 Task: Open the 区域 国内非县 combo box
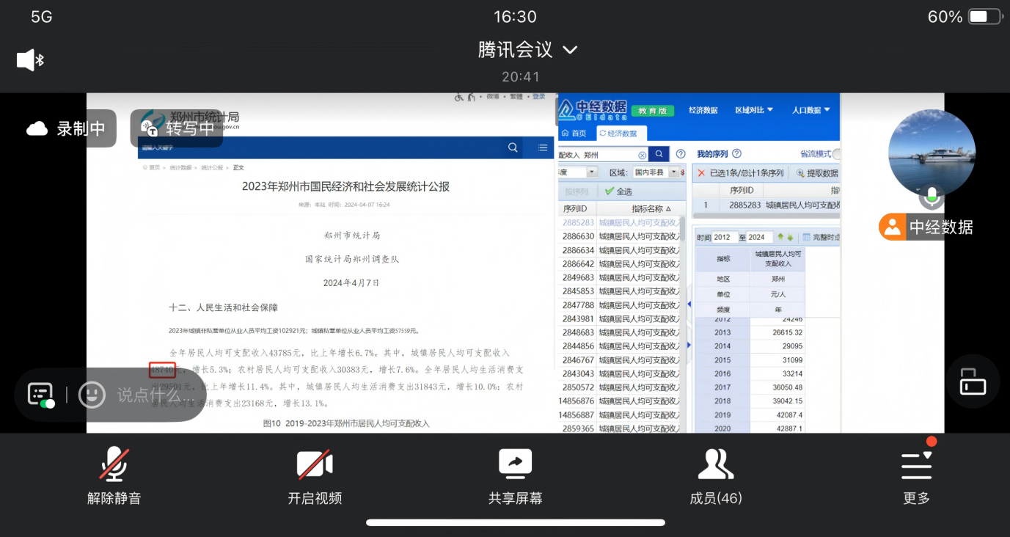coord(655,172)
